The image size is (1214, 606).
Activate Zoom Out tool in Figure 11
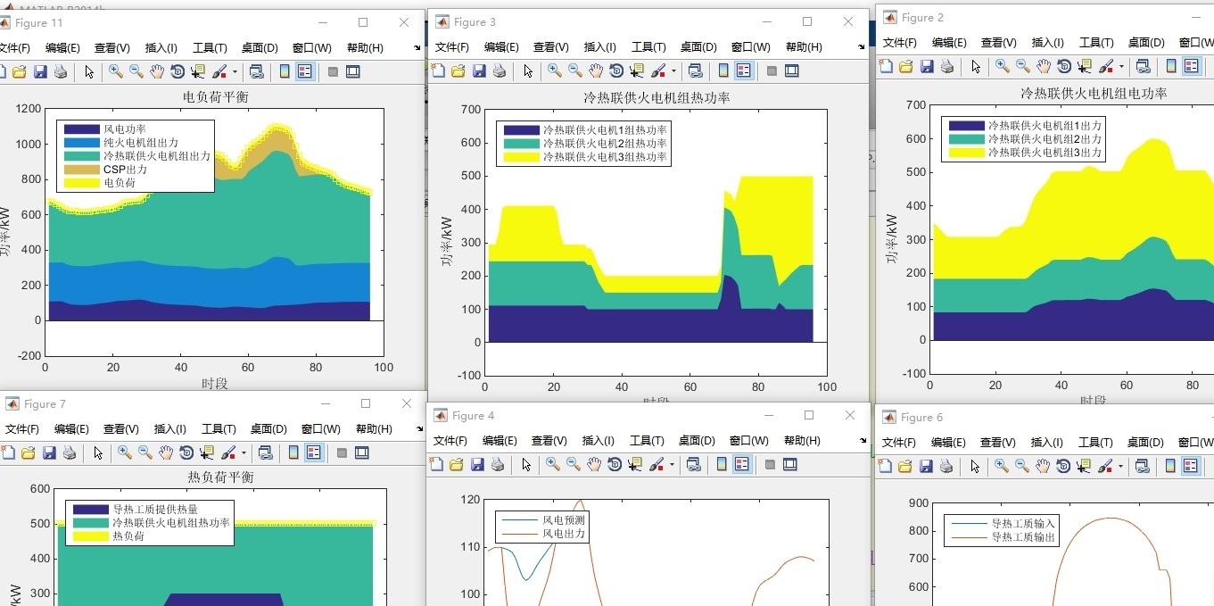136,71
